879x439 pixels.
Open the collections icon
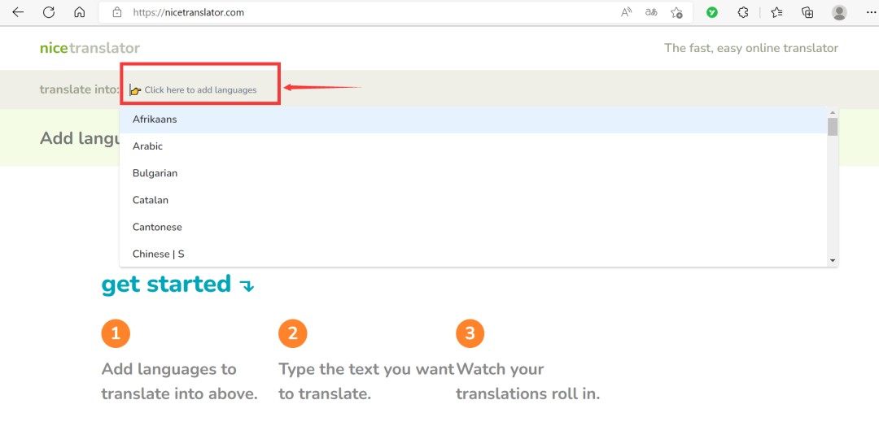pyautogui.click(x=807, y=12)
